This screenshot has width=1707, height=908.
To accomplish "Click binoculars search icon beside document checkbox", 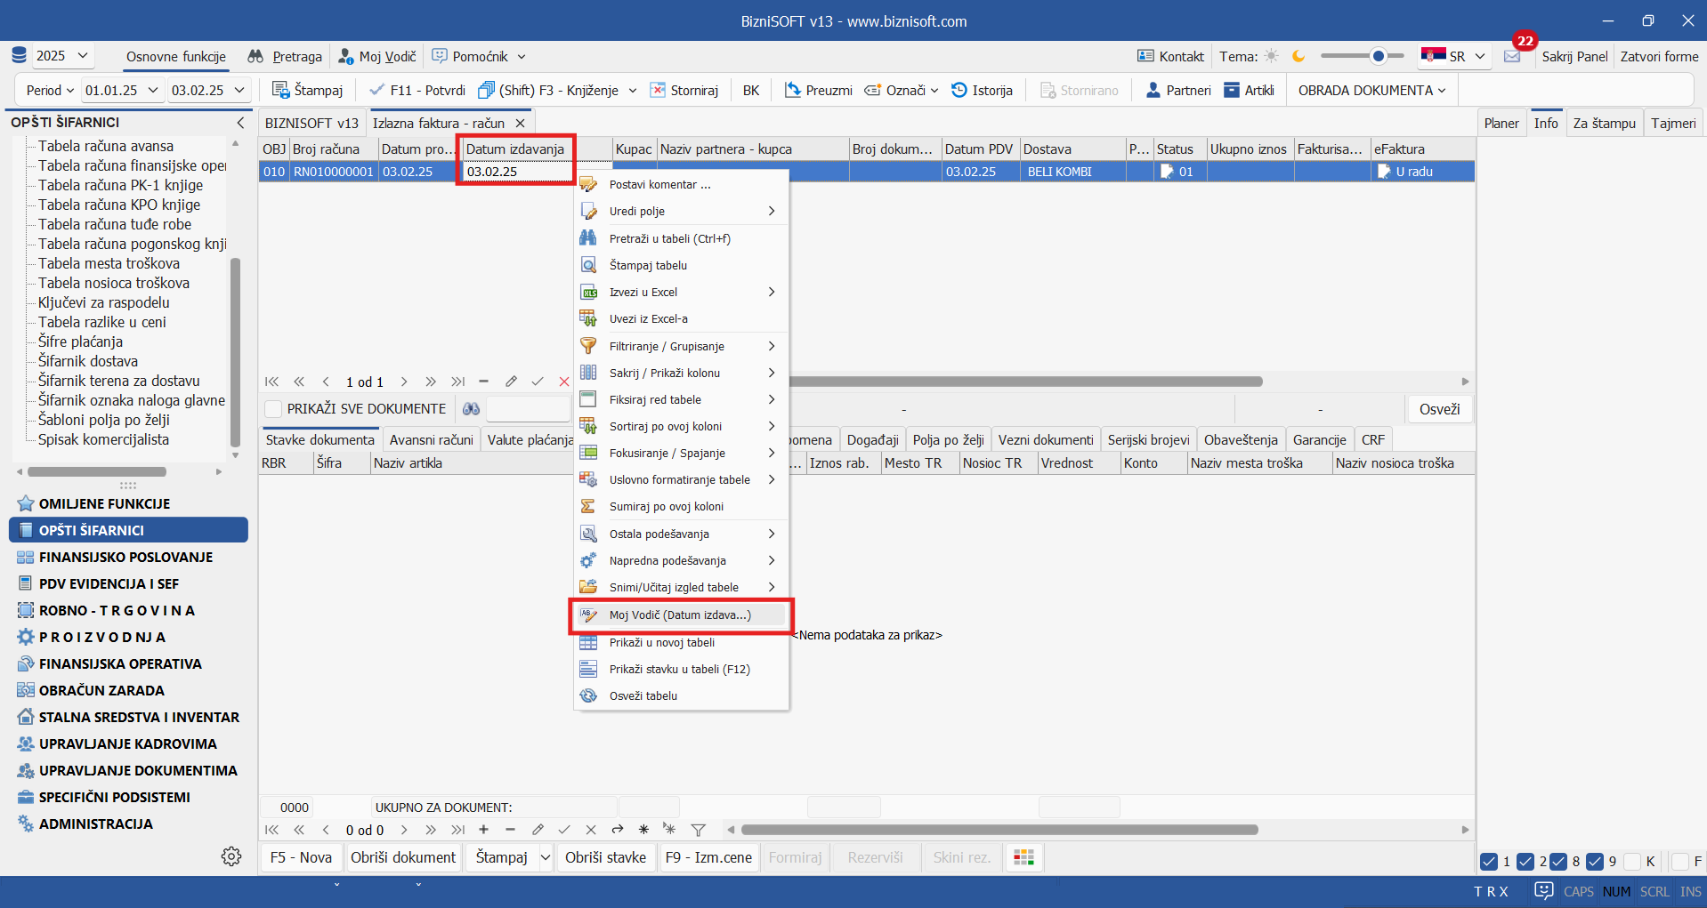I will (x=471, y=409).
